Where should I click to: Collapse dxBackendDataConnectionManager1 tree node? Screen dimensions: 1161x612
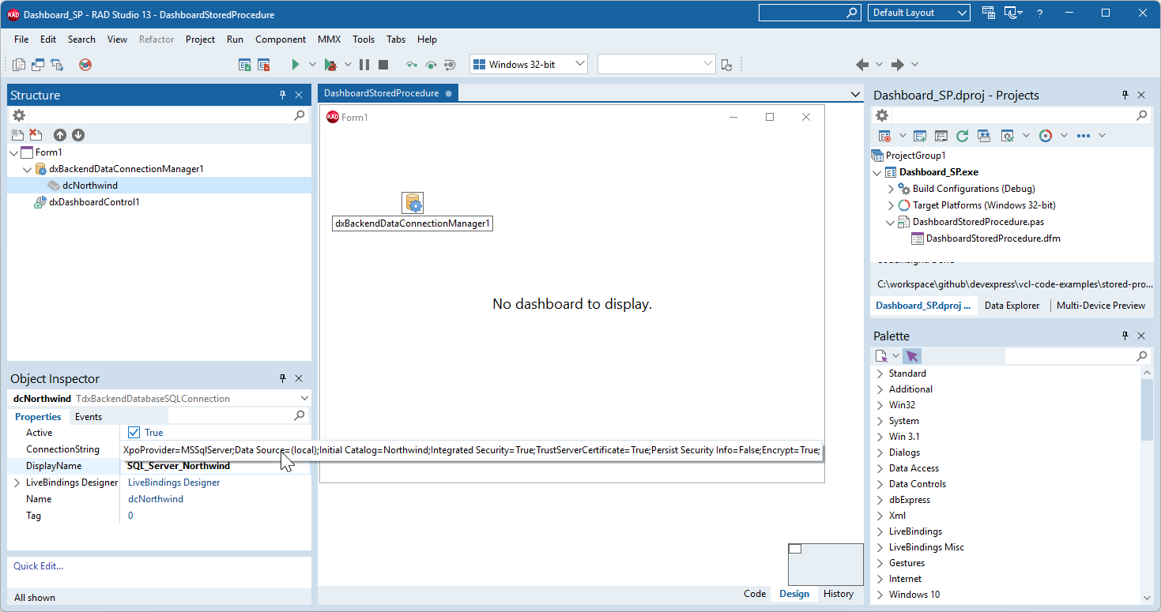point(28,169)
